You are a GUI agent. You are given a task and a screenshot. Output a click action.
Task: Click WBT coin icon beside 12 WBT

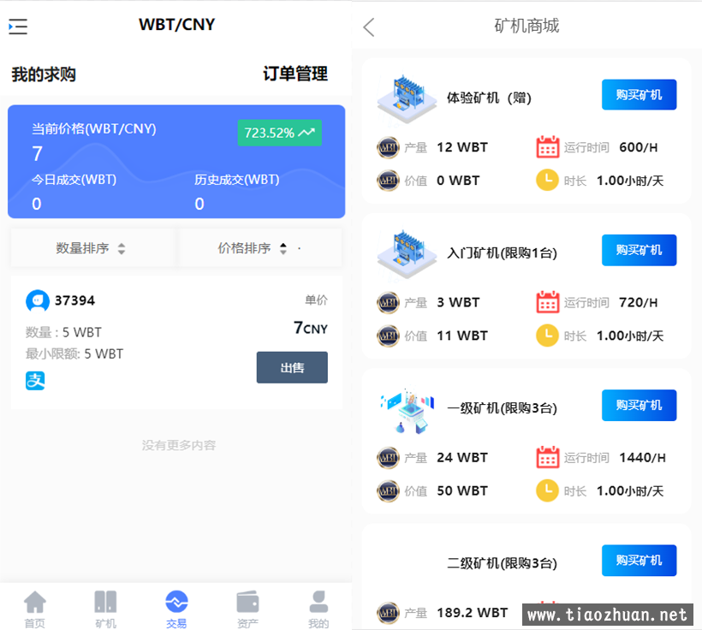(x=388, y=147)
